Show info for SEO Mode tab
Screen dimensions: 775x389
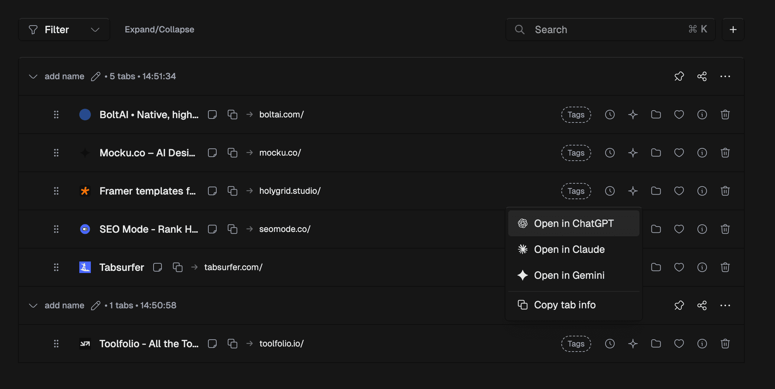tap(702, 229)
